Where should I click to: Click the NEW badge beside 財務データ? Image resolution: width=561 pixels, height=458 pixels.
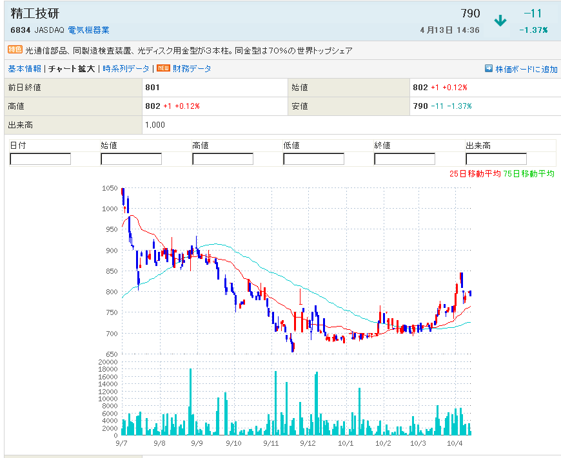tap(163, 68)
